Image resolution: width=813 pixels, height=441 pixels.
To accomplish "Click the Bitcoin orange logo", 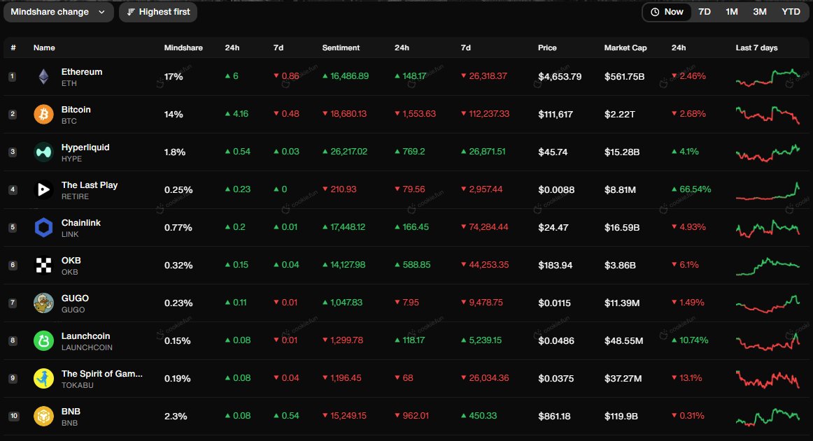I will 43,115.
